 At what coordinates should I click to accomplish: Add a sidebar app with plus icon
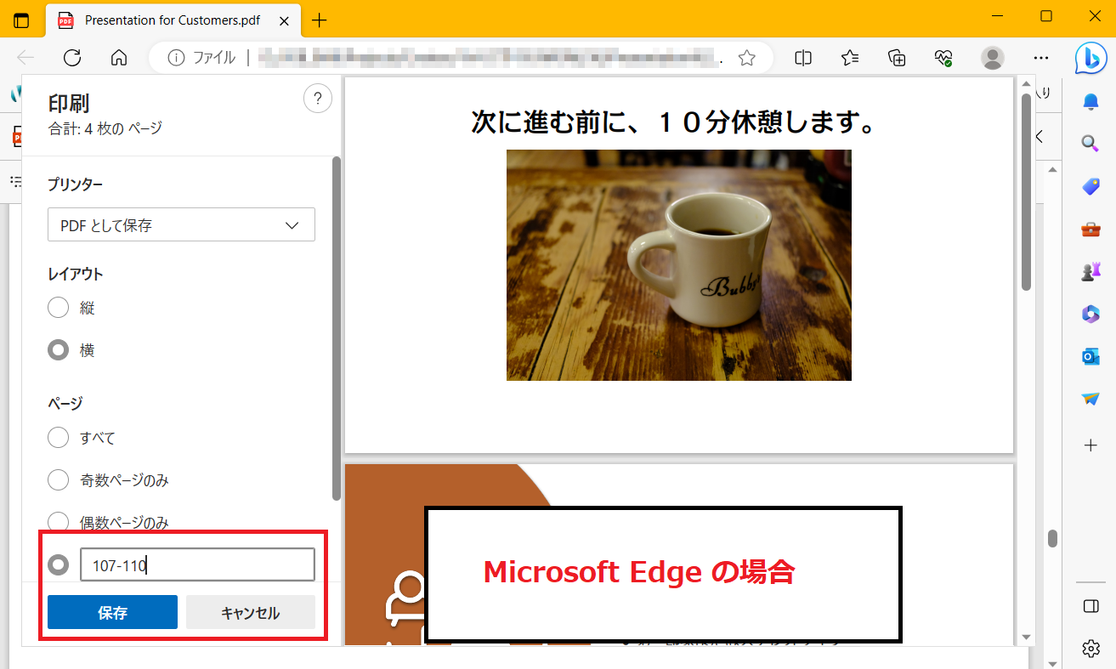(x=1091, y=445)
